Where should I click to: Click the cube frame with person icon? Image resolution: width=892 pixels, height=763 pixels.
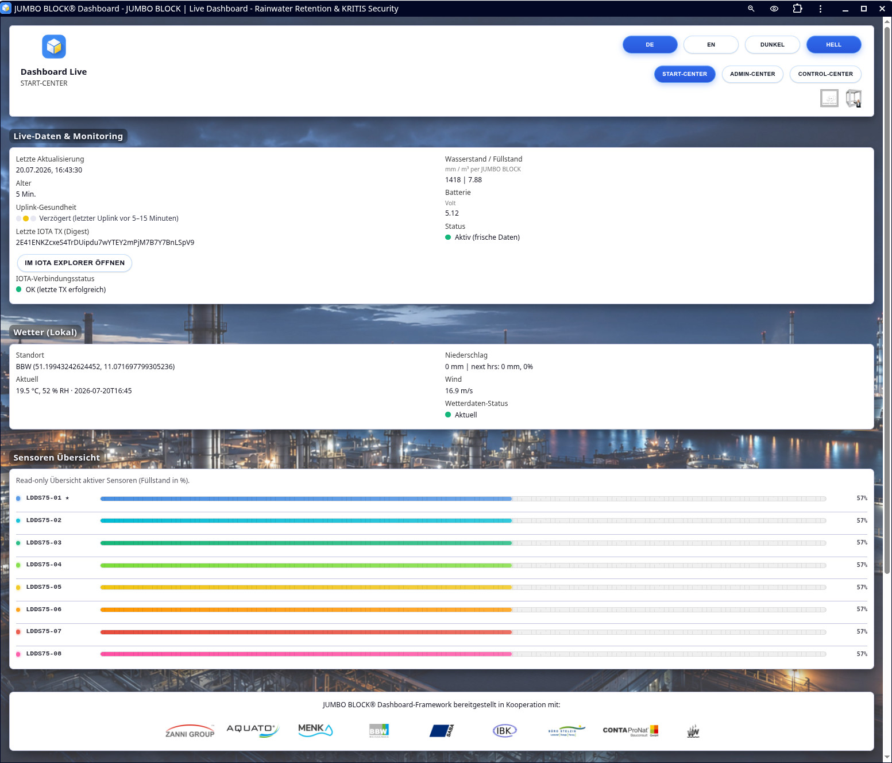click(854, 98)
